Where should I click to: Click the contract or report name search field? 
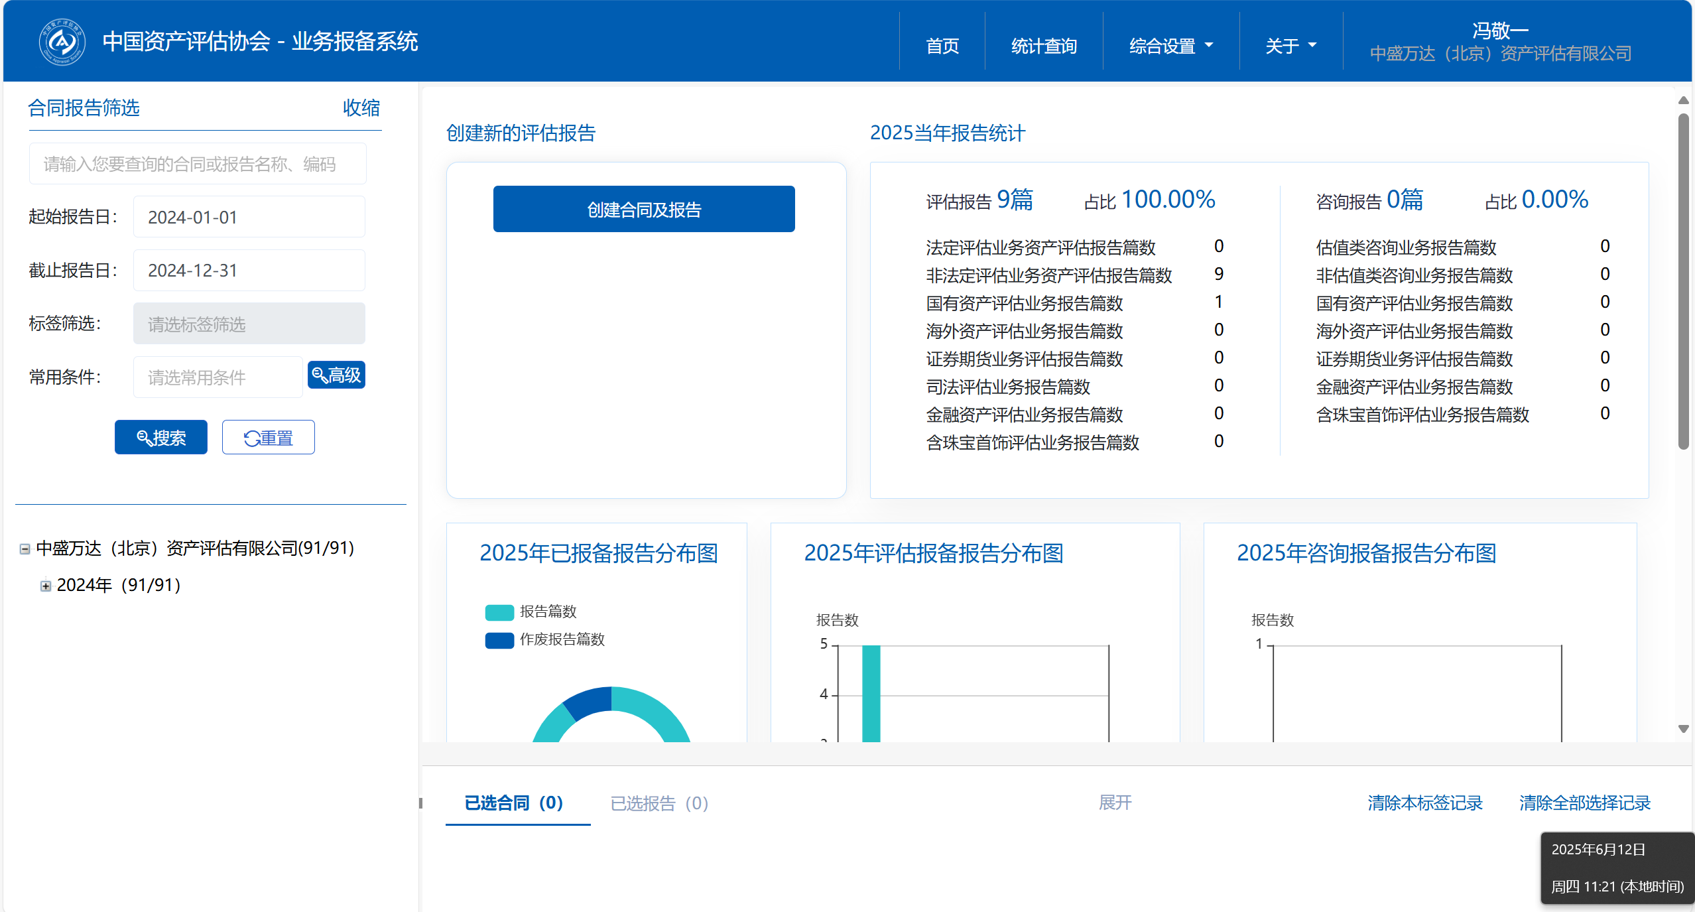coord(198,164)
